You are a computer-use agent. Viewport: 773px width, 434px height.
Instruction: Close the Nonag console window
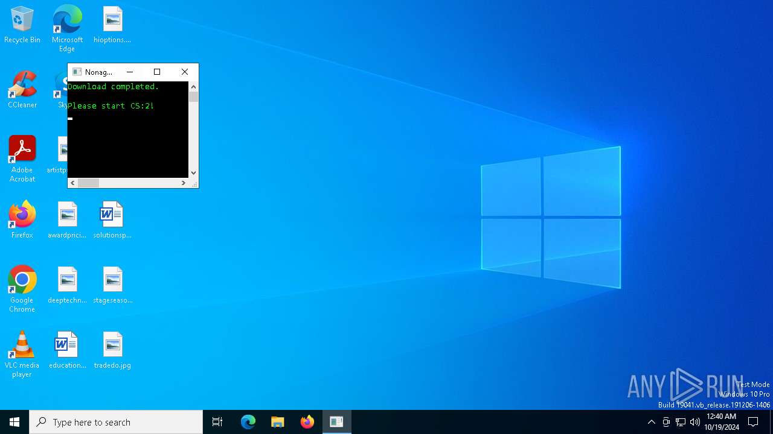(185, 72)
